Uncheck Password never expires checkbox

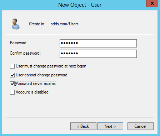point(12,84)
